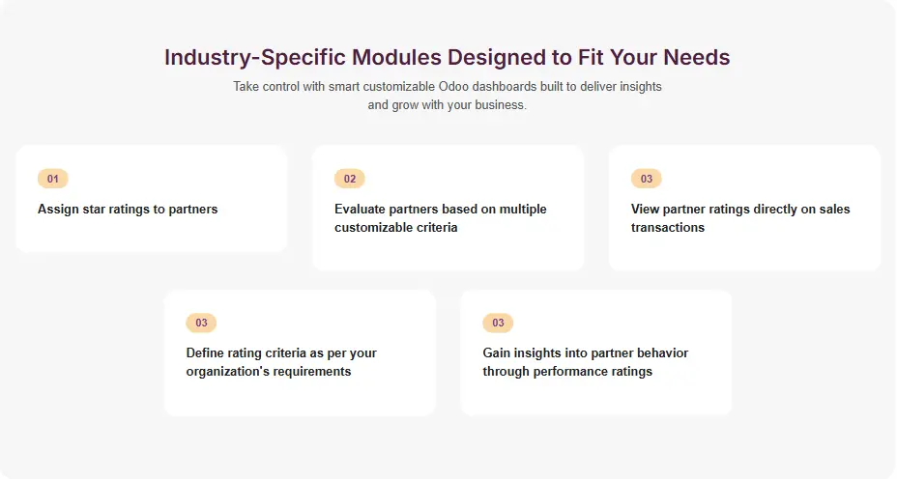Click the 03 badge above Gain insights text
897x479 pixels.
point(498,323)
